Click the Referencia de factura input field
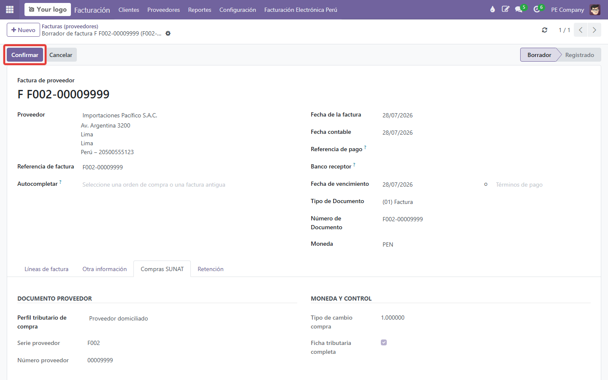The height and width of the screenshot is (380, 608). (x=189, y=167)
